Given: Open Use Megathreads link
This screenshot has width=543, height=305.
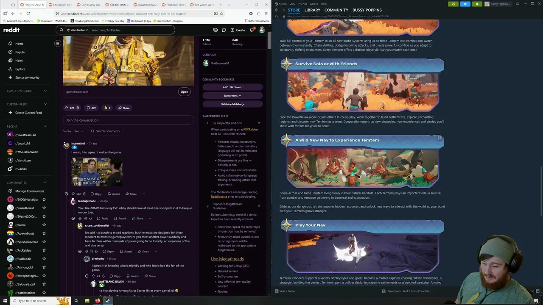Looking at the screenshot, I should click(227, 259).
